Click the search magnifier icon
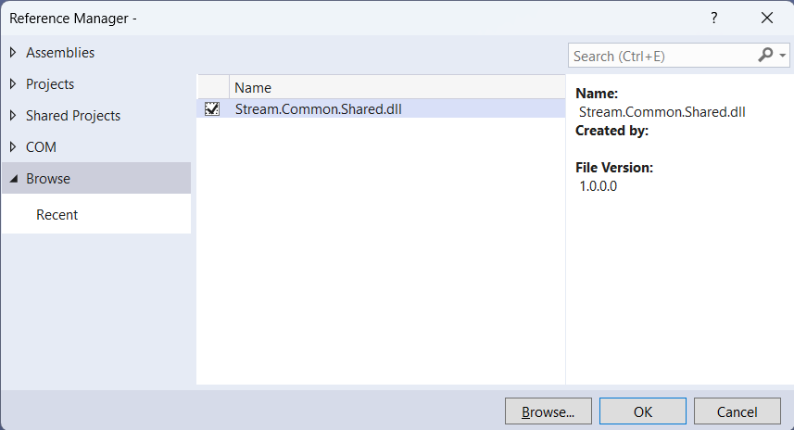The height and width of the screenshot is (430, 794). [x=765, y=56]
